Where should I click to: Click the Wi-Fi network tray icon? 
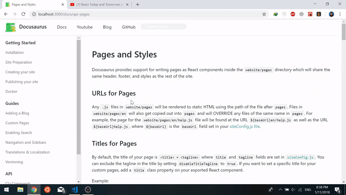pos(300,190)
